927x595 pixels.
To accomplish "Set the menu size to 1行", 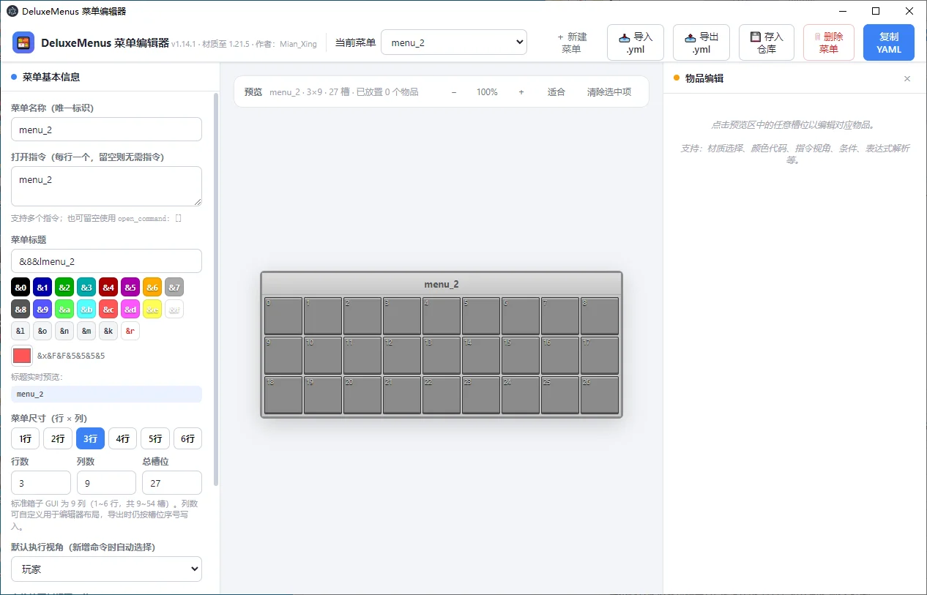I will (x=26, y=438).
